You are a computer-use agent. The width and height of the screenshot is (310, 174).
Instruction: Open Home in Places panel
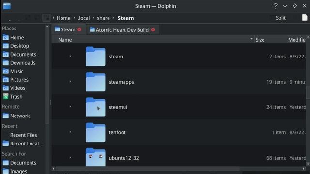14,37
